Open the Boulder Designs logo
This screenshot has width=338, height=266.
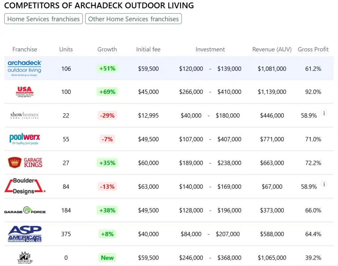25,186
